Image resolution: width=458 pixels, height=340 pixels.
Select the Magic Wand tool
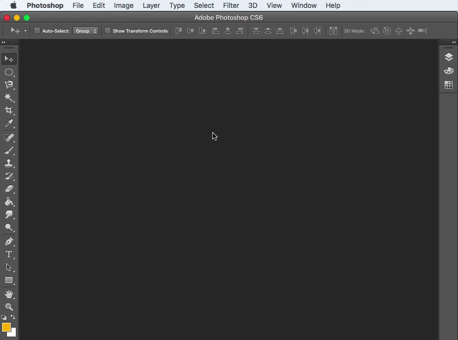pyautogui.click(x=9, y=98)
